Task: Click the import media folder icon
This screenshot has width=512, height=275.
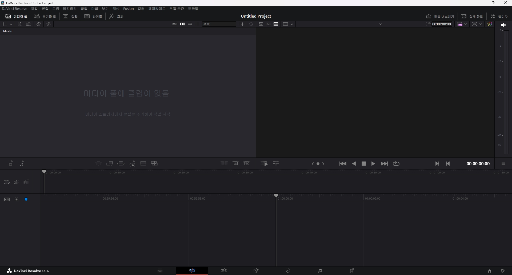Action: click(x=28, y=24)
